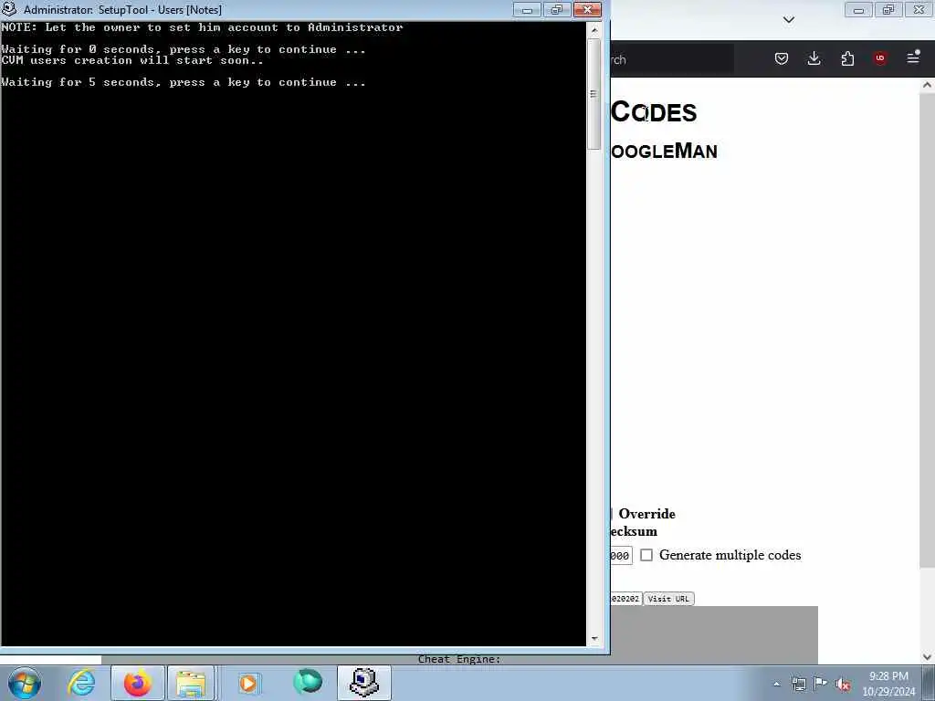
Task: Enable Generate multiple codes checkbox
Action: (646, 555)
